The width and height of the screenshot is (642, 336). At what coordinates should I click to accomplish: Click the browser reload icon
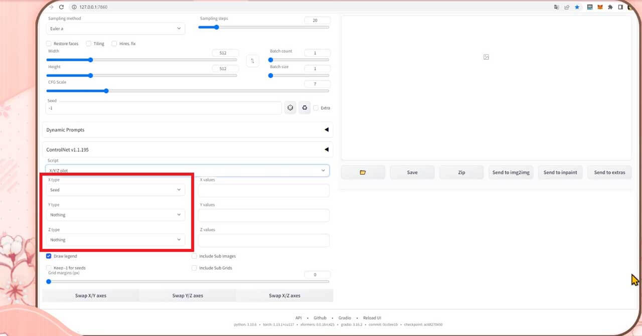point(61,7)
